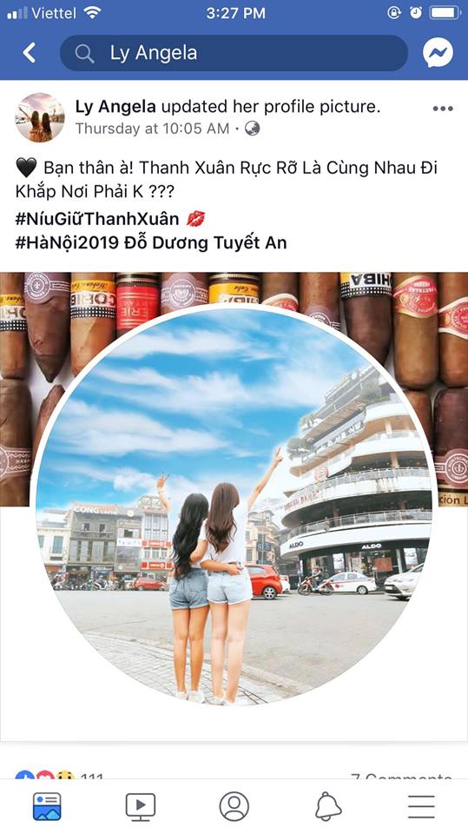Tap the back arrow icon
468x834 pixels.
point(30,53)
